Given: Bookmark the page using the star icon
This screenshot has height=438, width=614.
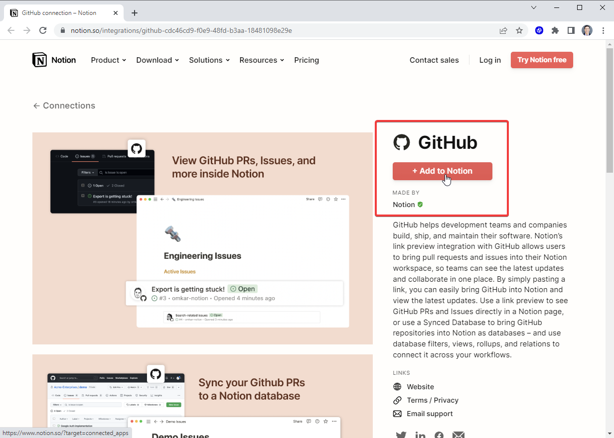Looking at the screenshot, I should click(519, 30).
